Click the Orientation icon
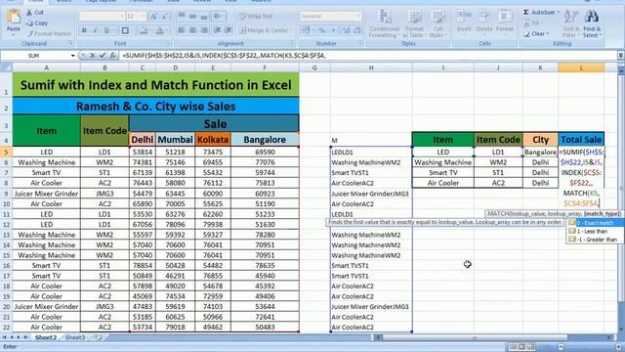625x352 pixels. 218,16
